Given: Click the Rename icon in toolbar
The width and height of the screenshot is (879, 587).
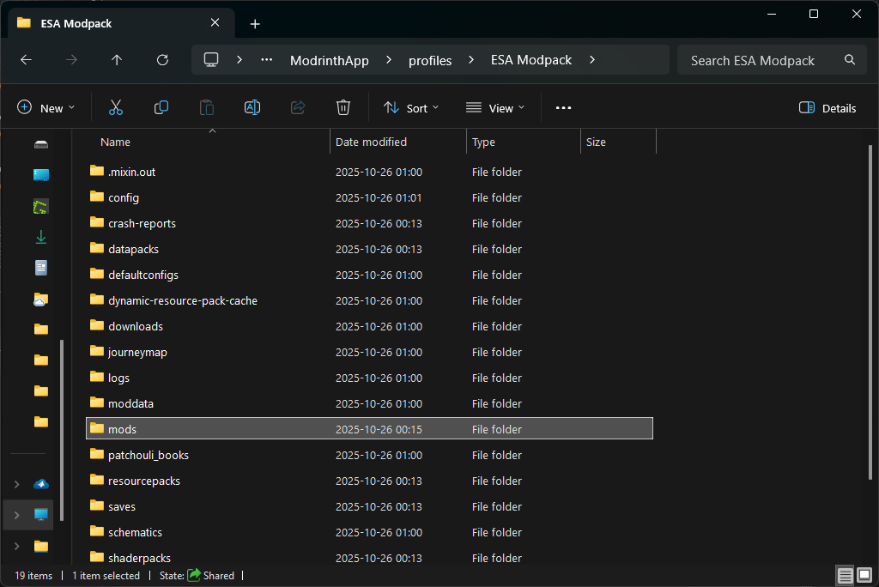Looking at the screenshot, I should (252, 107).
